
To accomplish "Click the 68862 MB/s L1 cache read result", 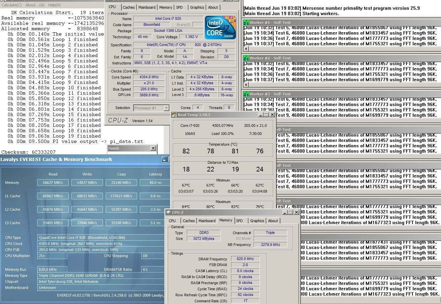I will [x=53, y=196].
